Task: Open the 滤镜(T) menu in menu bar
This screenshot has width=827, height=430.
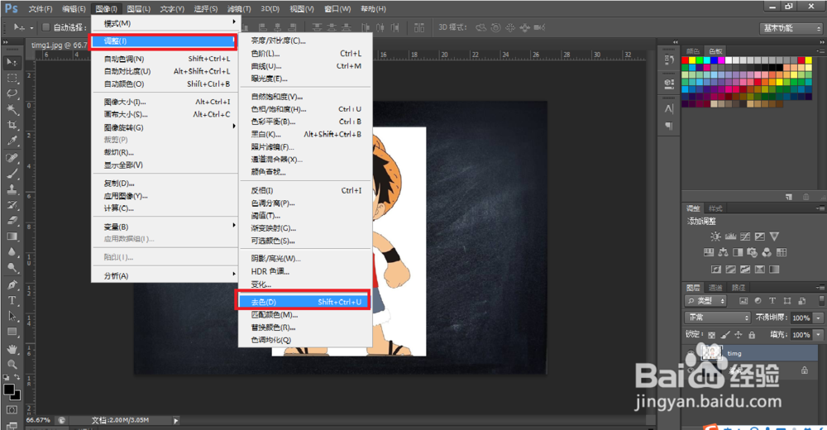Action: [x=239, y=9]
